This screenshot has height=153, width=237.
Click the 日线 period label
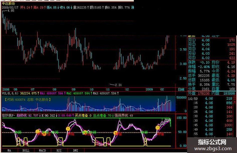tap(181, 89)
